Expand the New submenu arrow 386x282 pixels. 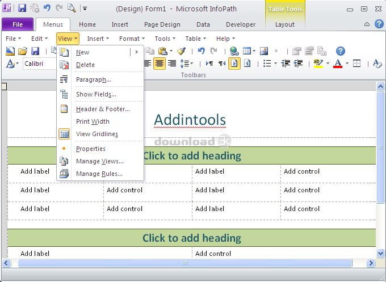[x=137, y=52]
